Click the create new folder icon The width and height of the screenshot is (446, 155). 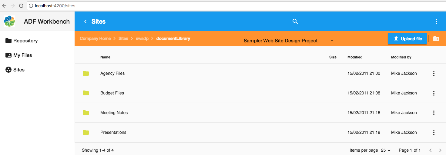pos(436,39)
